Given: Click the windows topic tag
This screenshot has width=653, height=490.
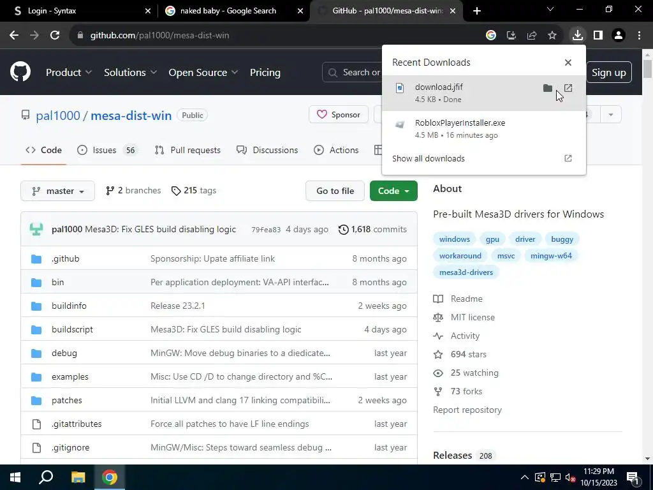Looking at the screenshot, I should click(454, 239).
